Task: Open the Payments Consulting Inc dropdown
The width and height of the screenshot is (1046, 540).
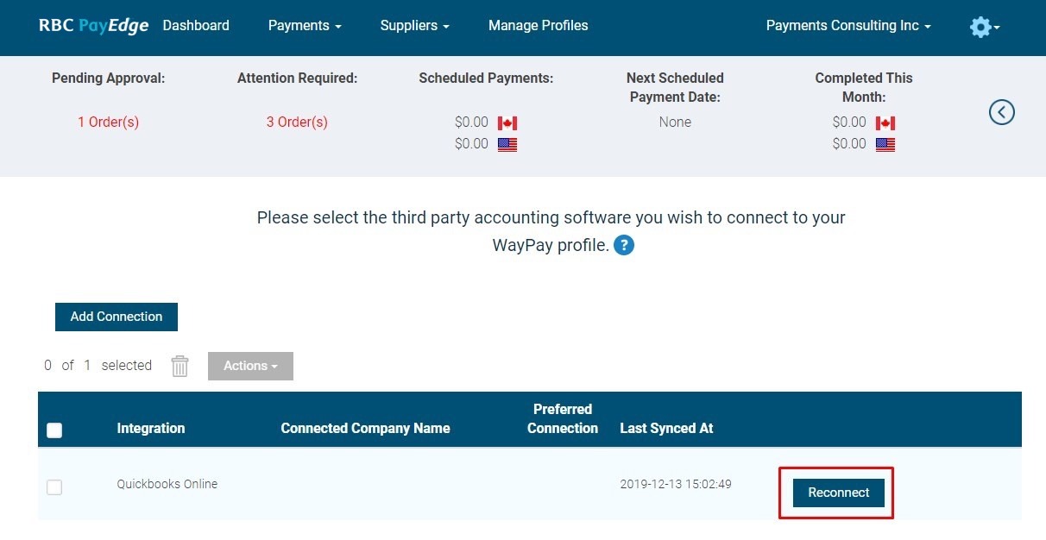Action: (848, 26)
